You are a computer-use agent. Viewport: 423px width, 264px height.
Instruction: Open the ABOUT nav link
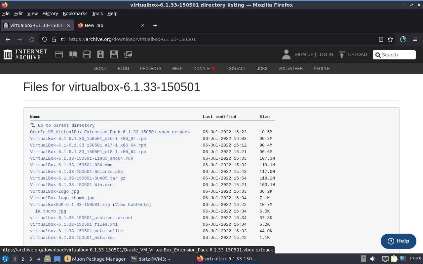tap(100, 69)
